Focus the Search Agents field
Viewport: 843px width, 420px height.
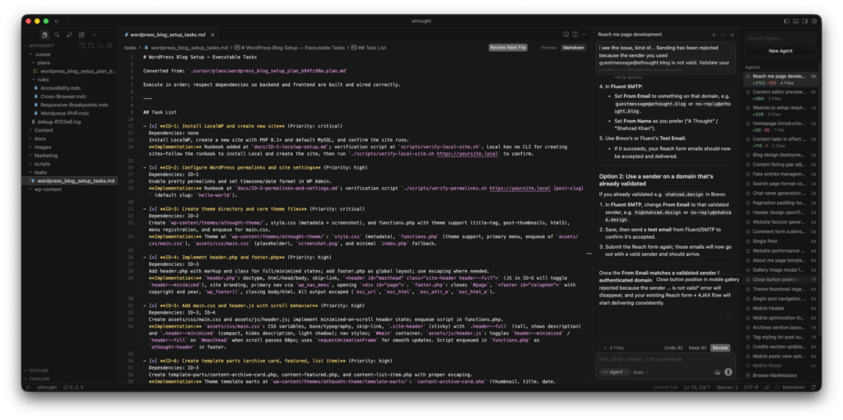coord(780,38)
